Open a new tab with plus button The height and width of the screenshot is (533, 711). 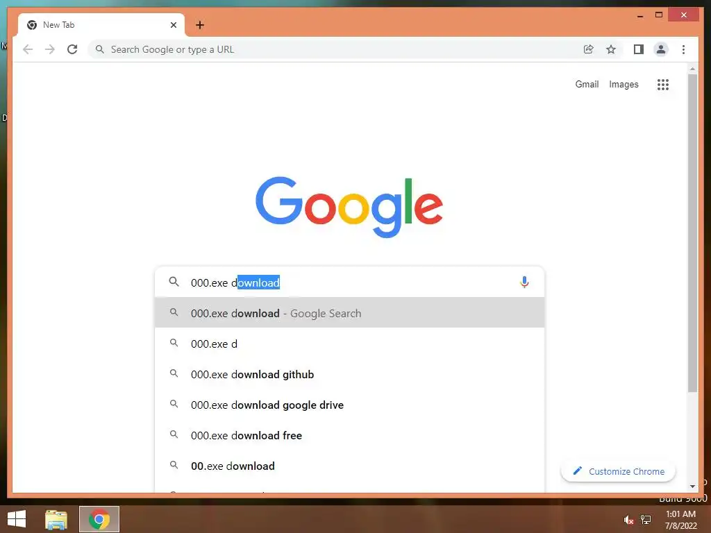point(200,25)
